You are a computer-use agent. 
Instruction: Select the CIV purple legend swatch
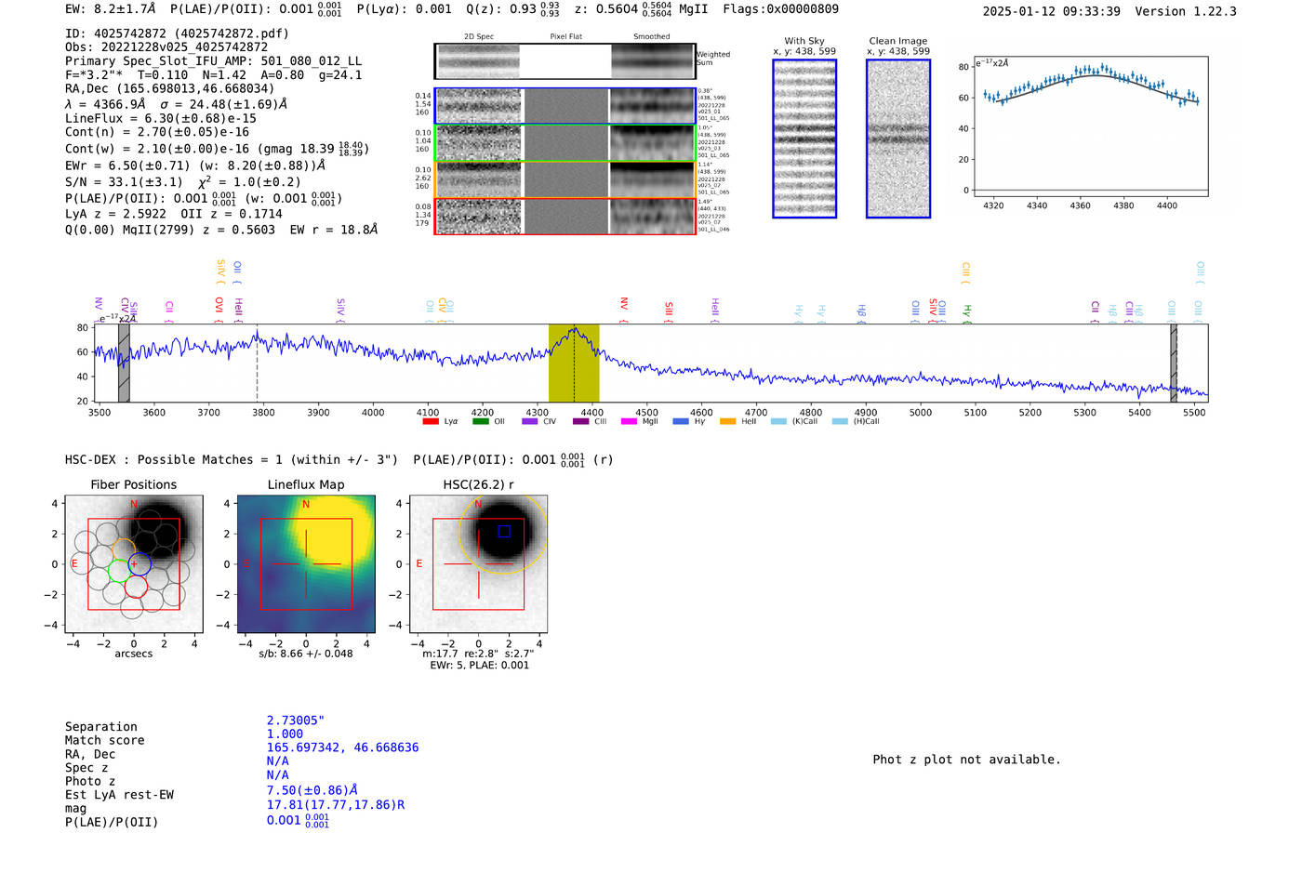point(530,422)
